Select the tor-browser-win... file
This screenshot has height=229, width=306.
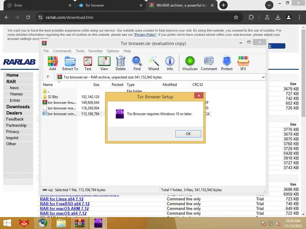tap(59, 114)
